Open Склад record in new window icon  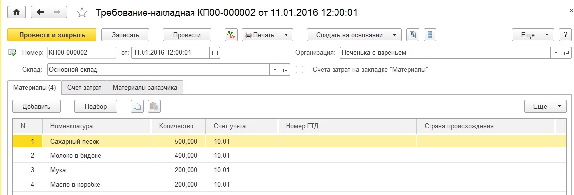[x=285, y=70]
